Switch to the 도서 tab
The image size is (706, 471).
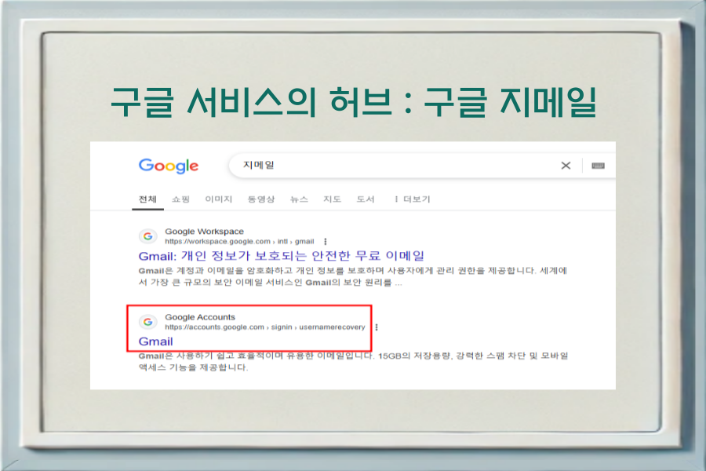coord(366,199)
